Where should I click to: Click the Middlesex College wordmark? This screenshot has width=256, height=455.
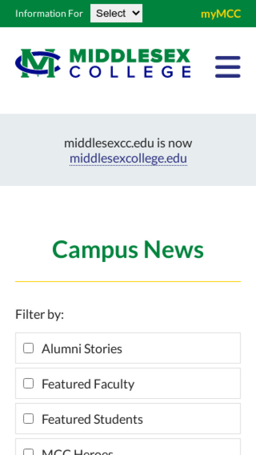pos(130,64)
